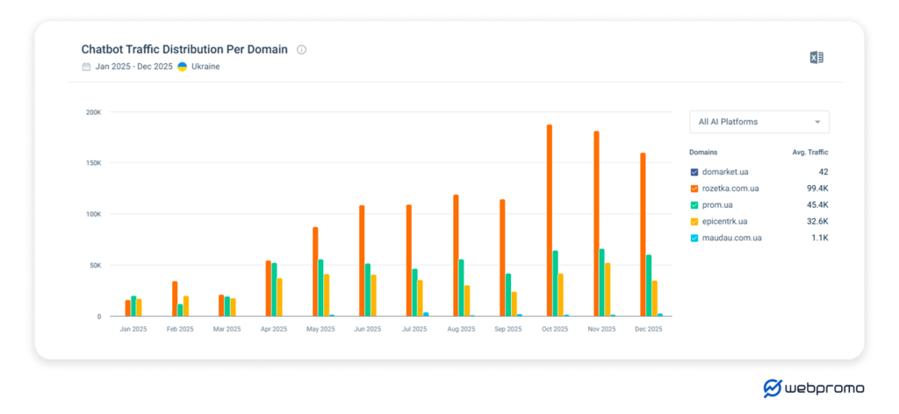Click the Jan 2025 axis label
Screen dimensions: 899x414
pyautogui.click(x=133, y=329)
